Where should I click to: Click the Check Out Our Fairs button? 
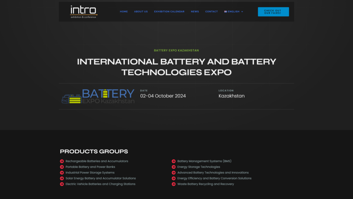click(273, 12)
